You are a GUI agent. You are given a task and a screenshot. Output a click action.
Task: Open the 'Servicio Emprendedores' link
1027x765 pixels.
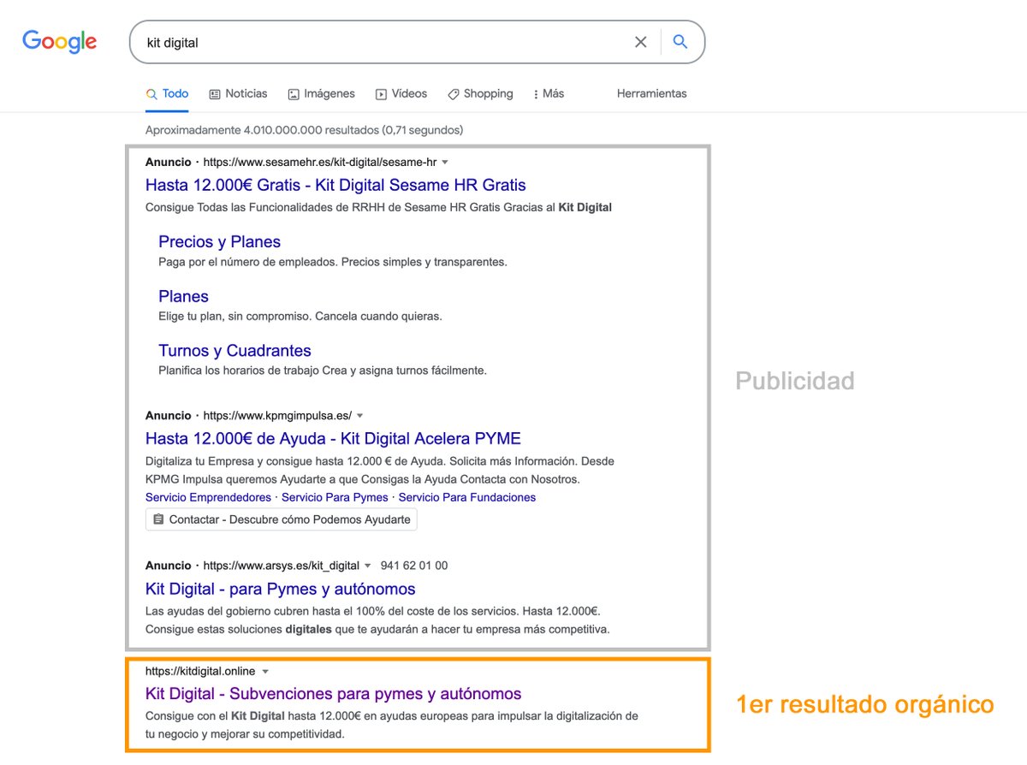[208, 497]
